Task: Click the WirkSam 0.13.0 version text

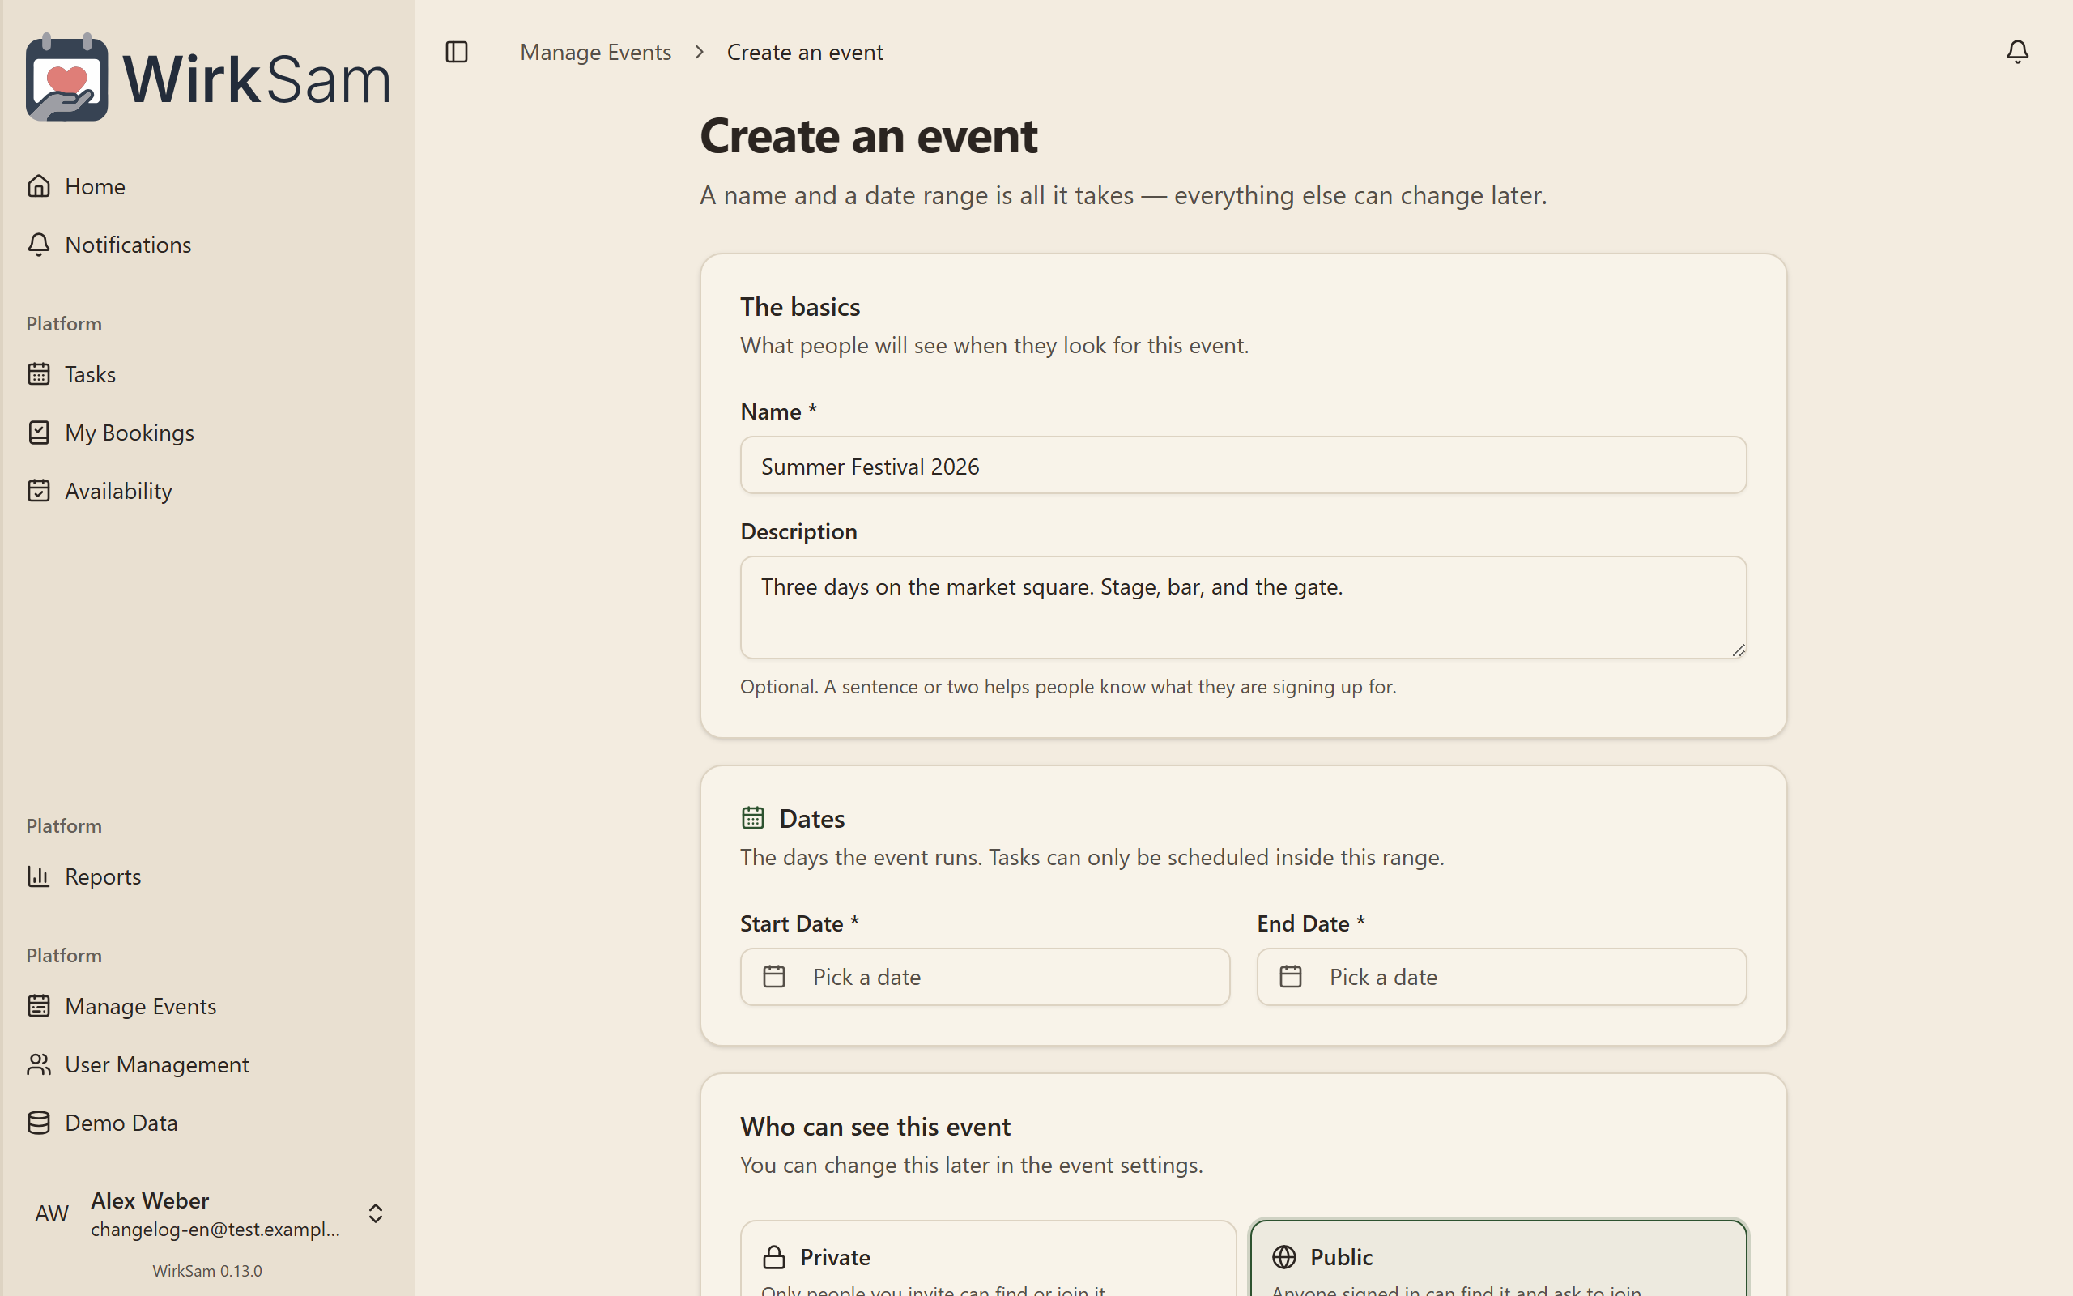Action: click(207, 1270)
